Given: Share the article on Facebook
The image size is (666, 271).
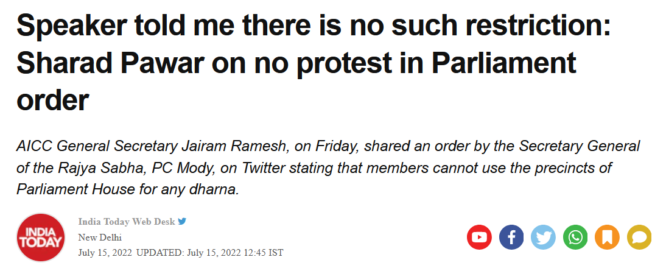Looking at the screenshot, I should pos(511,237).
